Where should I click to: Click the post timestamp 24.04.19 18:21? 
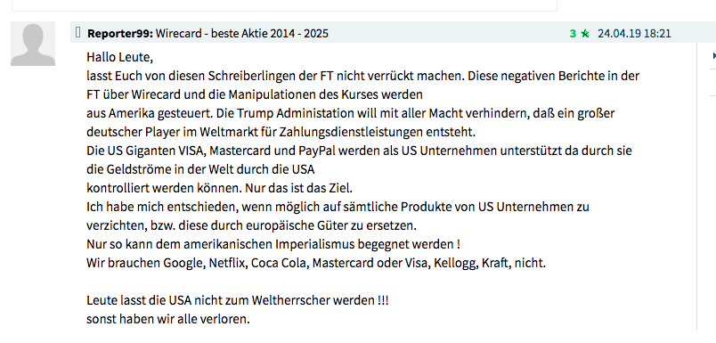[x=634, y=33]
